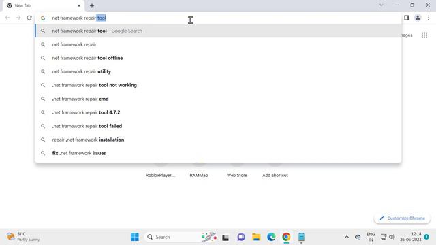Open the tab search chevron
Image resolution: width=436 pixels, height=245 pixels.
tap(381, 5)
